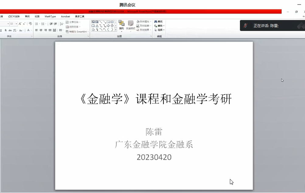Select the right arrow shape
This screenshot has width=305, height=193.
pyautogui.click(x=108, y=26)
